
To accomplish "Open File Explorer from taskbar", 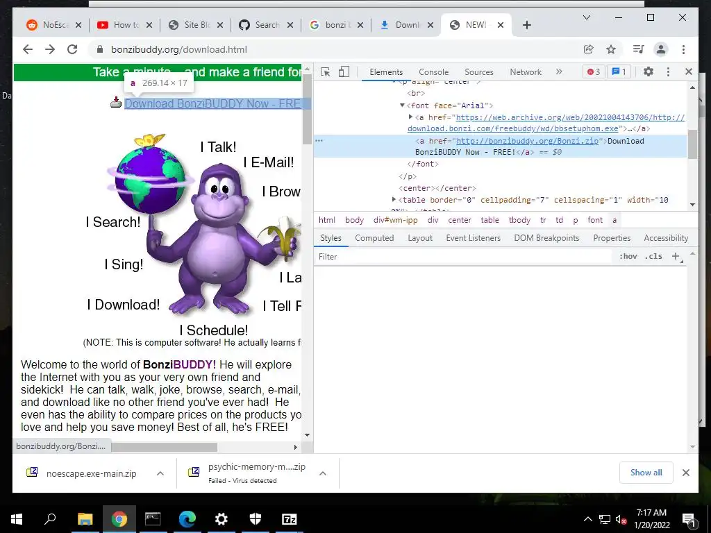I will (85, 519).
